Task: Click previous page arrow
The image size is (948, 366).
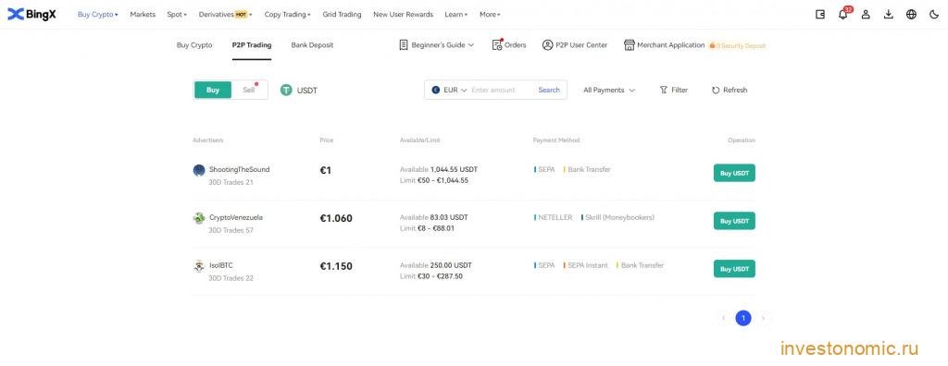Action: (x=723, y=318)
